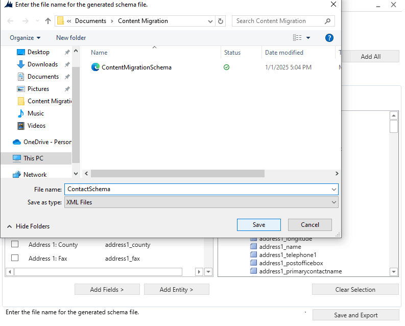This screenshot has height=326, width=405.
Task: Click the change view layout icon
Action: tap(297, 38)
